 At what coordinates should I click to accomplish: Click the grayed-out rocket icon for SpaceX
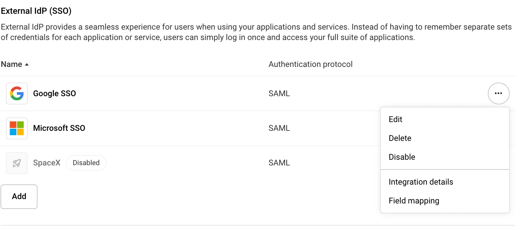pos(16,163)
